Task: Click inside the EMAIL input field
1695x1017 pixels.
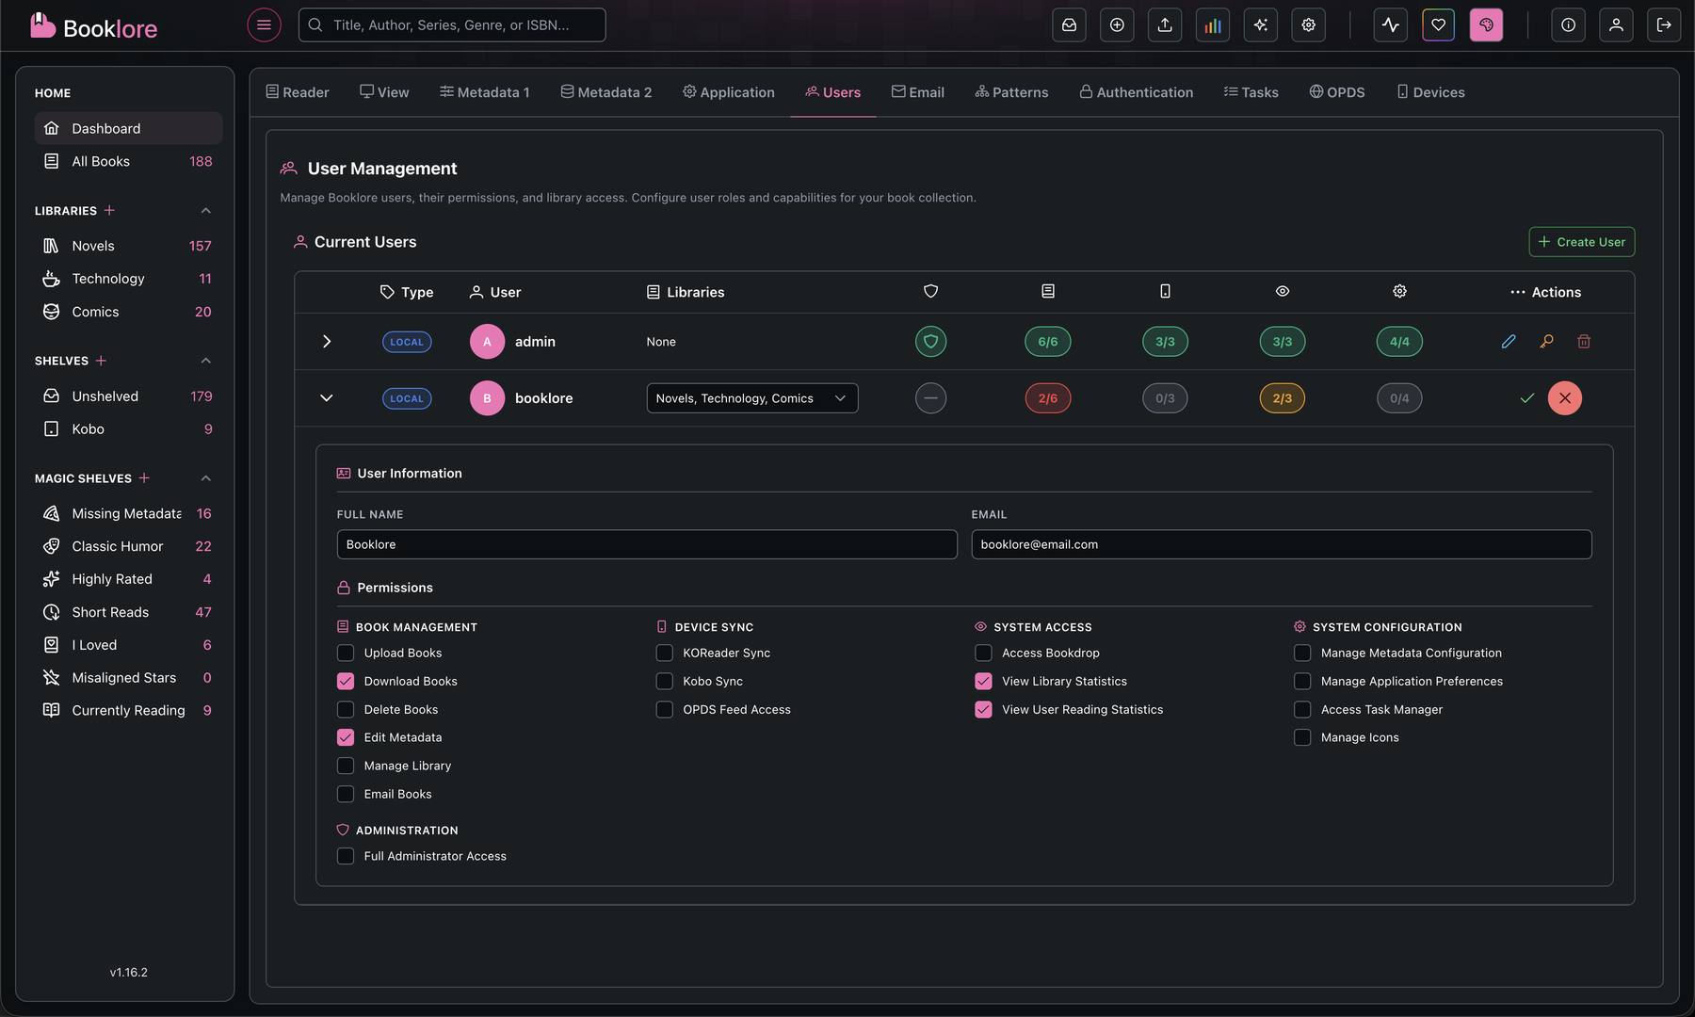Action: (x=1281, y=544)
